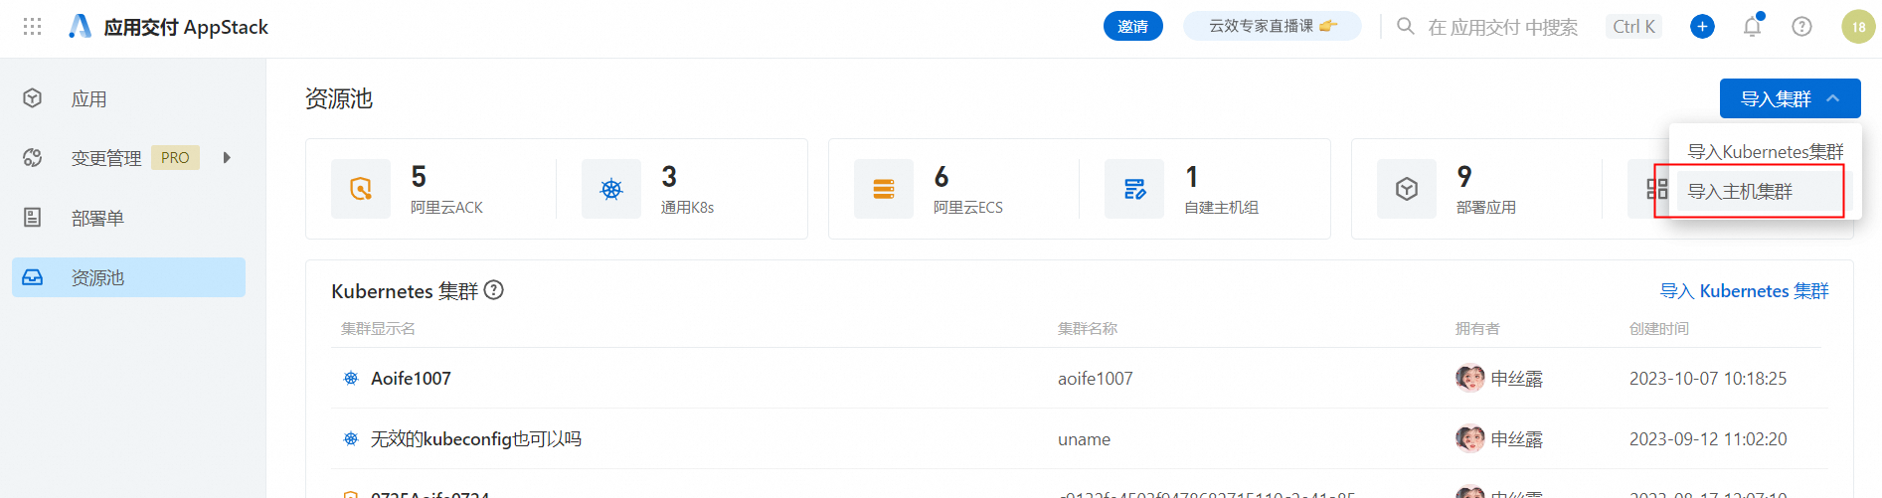Click the 自建主机组 icon

[1134, 189]
